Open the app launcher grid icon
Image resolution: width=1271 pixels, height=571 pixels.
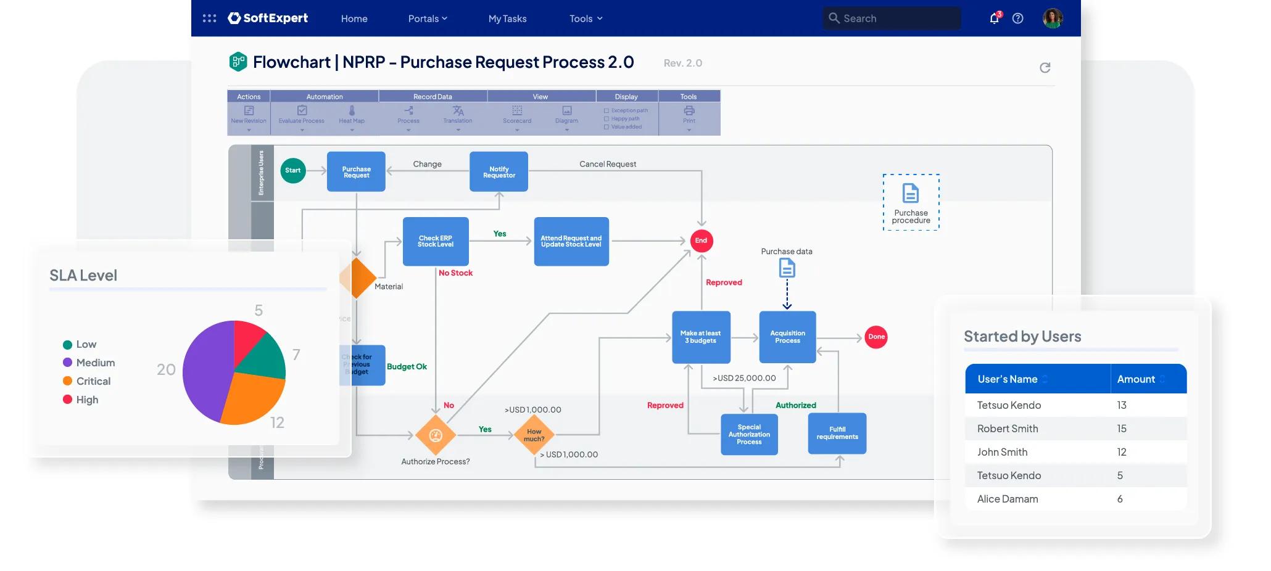[x=210, y=18]
